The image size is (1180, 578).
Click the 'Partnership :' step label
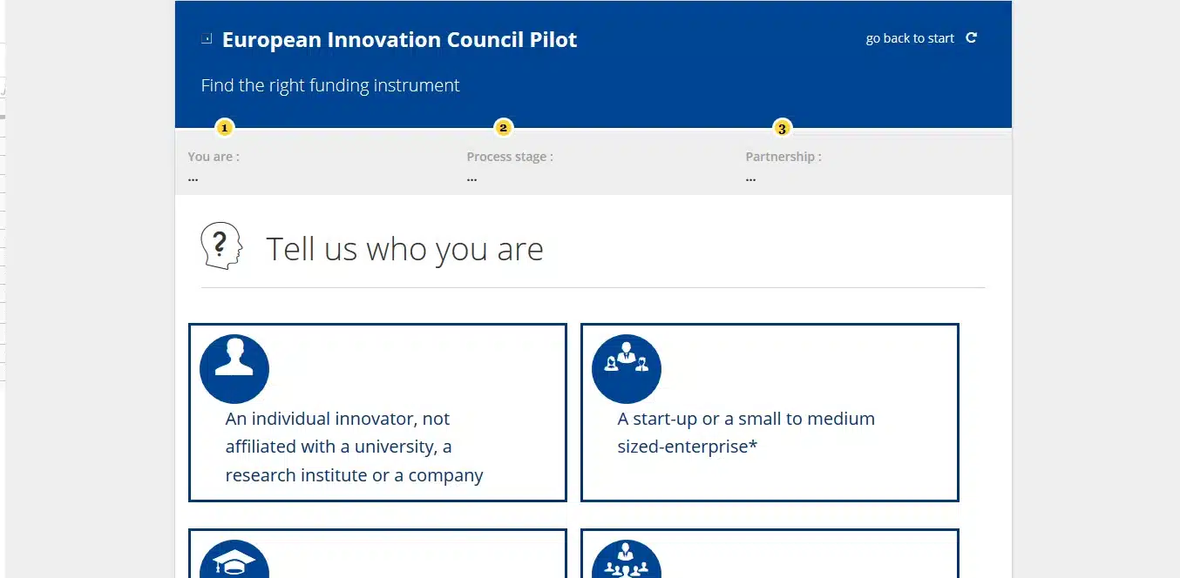click(x=783, y=157)
